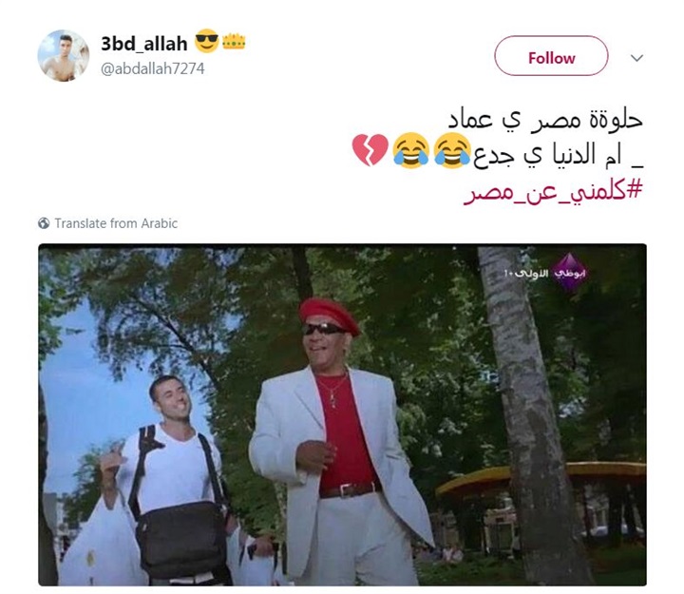Click the laughing emoji nearest the Arabic text
The width and height of the screenshot is (684, 594).
[x=452, y=150]
